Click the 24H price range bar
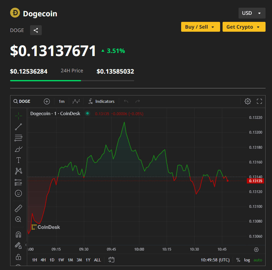Screen dimensions: 272x270 (x=72, y=81)
